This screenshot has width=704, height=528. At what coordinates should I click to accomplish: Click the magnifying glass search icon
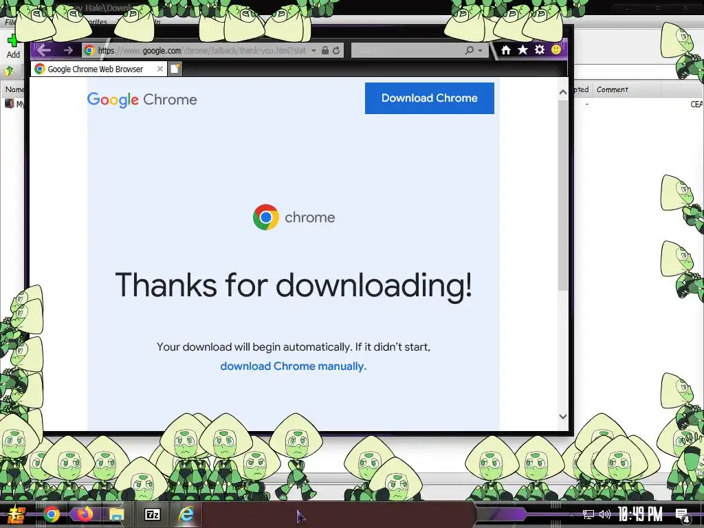coord(469,50)
